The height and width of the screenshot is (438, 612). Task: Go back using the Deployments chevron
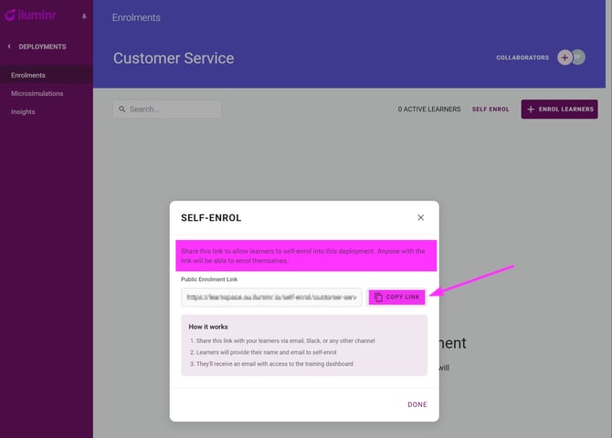pos(9,47)
